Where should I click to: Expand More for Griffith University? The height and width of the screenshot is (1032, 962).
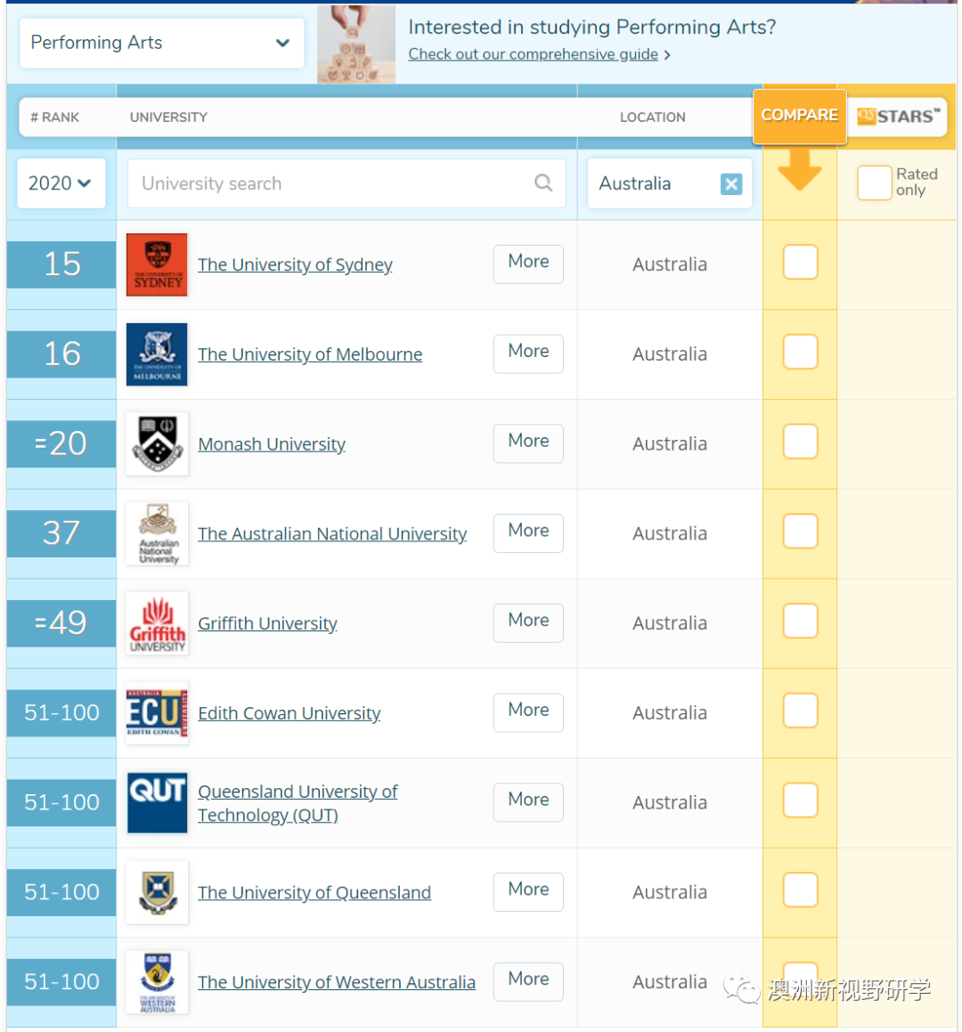528,622
